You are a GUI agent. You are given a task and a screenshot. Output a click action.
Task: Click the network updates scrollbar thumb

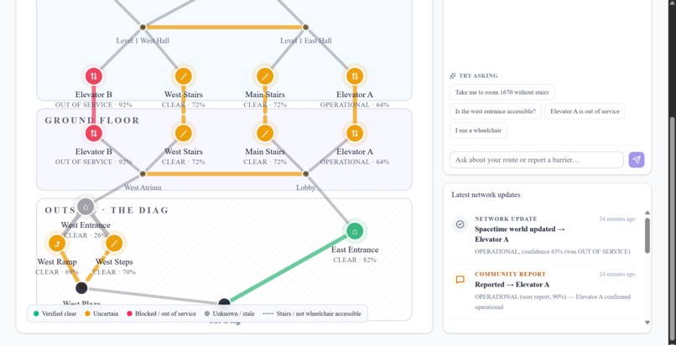point(647,235)
